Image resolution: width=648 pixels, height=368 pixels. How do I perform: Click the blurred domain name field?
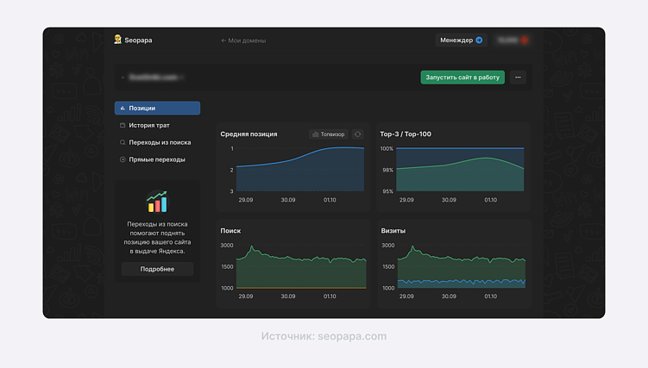coord(155,78)
